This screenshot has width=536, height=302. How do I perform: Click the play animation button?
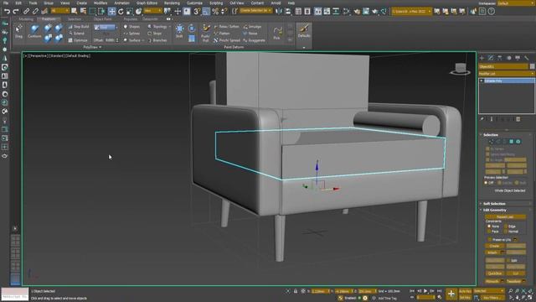click(425, 291)
